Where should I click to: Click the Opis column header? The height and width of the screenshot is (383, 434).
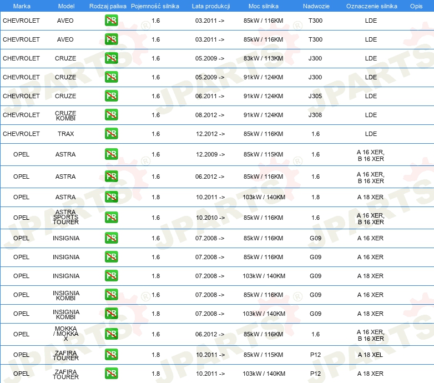pos(416,6)
